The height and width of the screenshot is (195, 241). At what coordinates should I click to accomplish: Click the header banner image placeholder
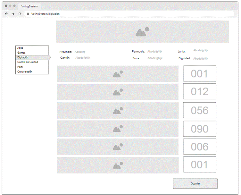coord(142,31)
